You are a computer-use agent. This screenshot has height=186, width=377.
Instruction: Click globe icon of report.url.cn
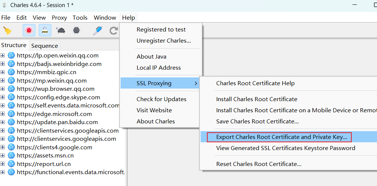[x=11, y=164]
